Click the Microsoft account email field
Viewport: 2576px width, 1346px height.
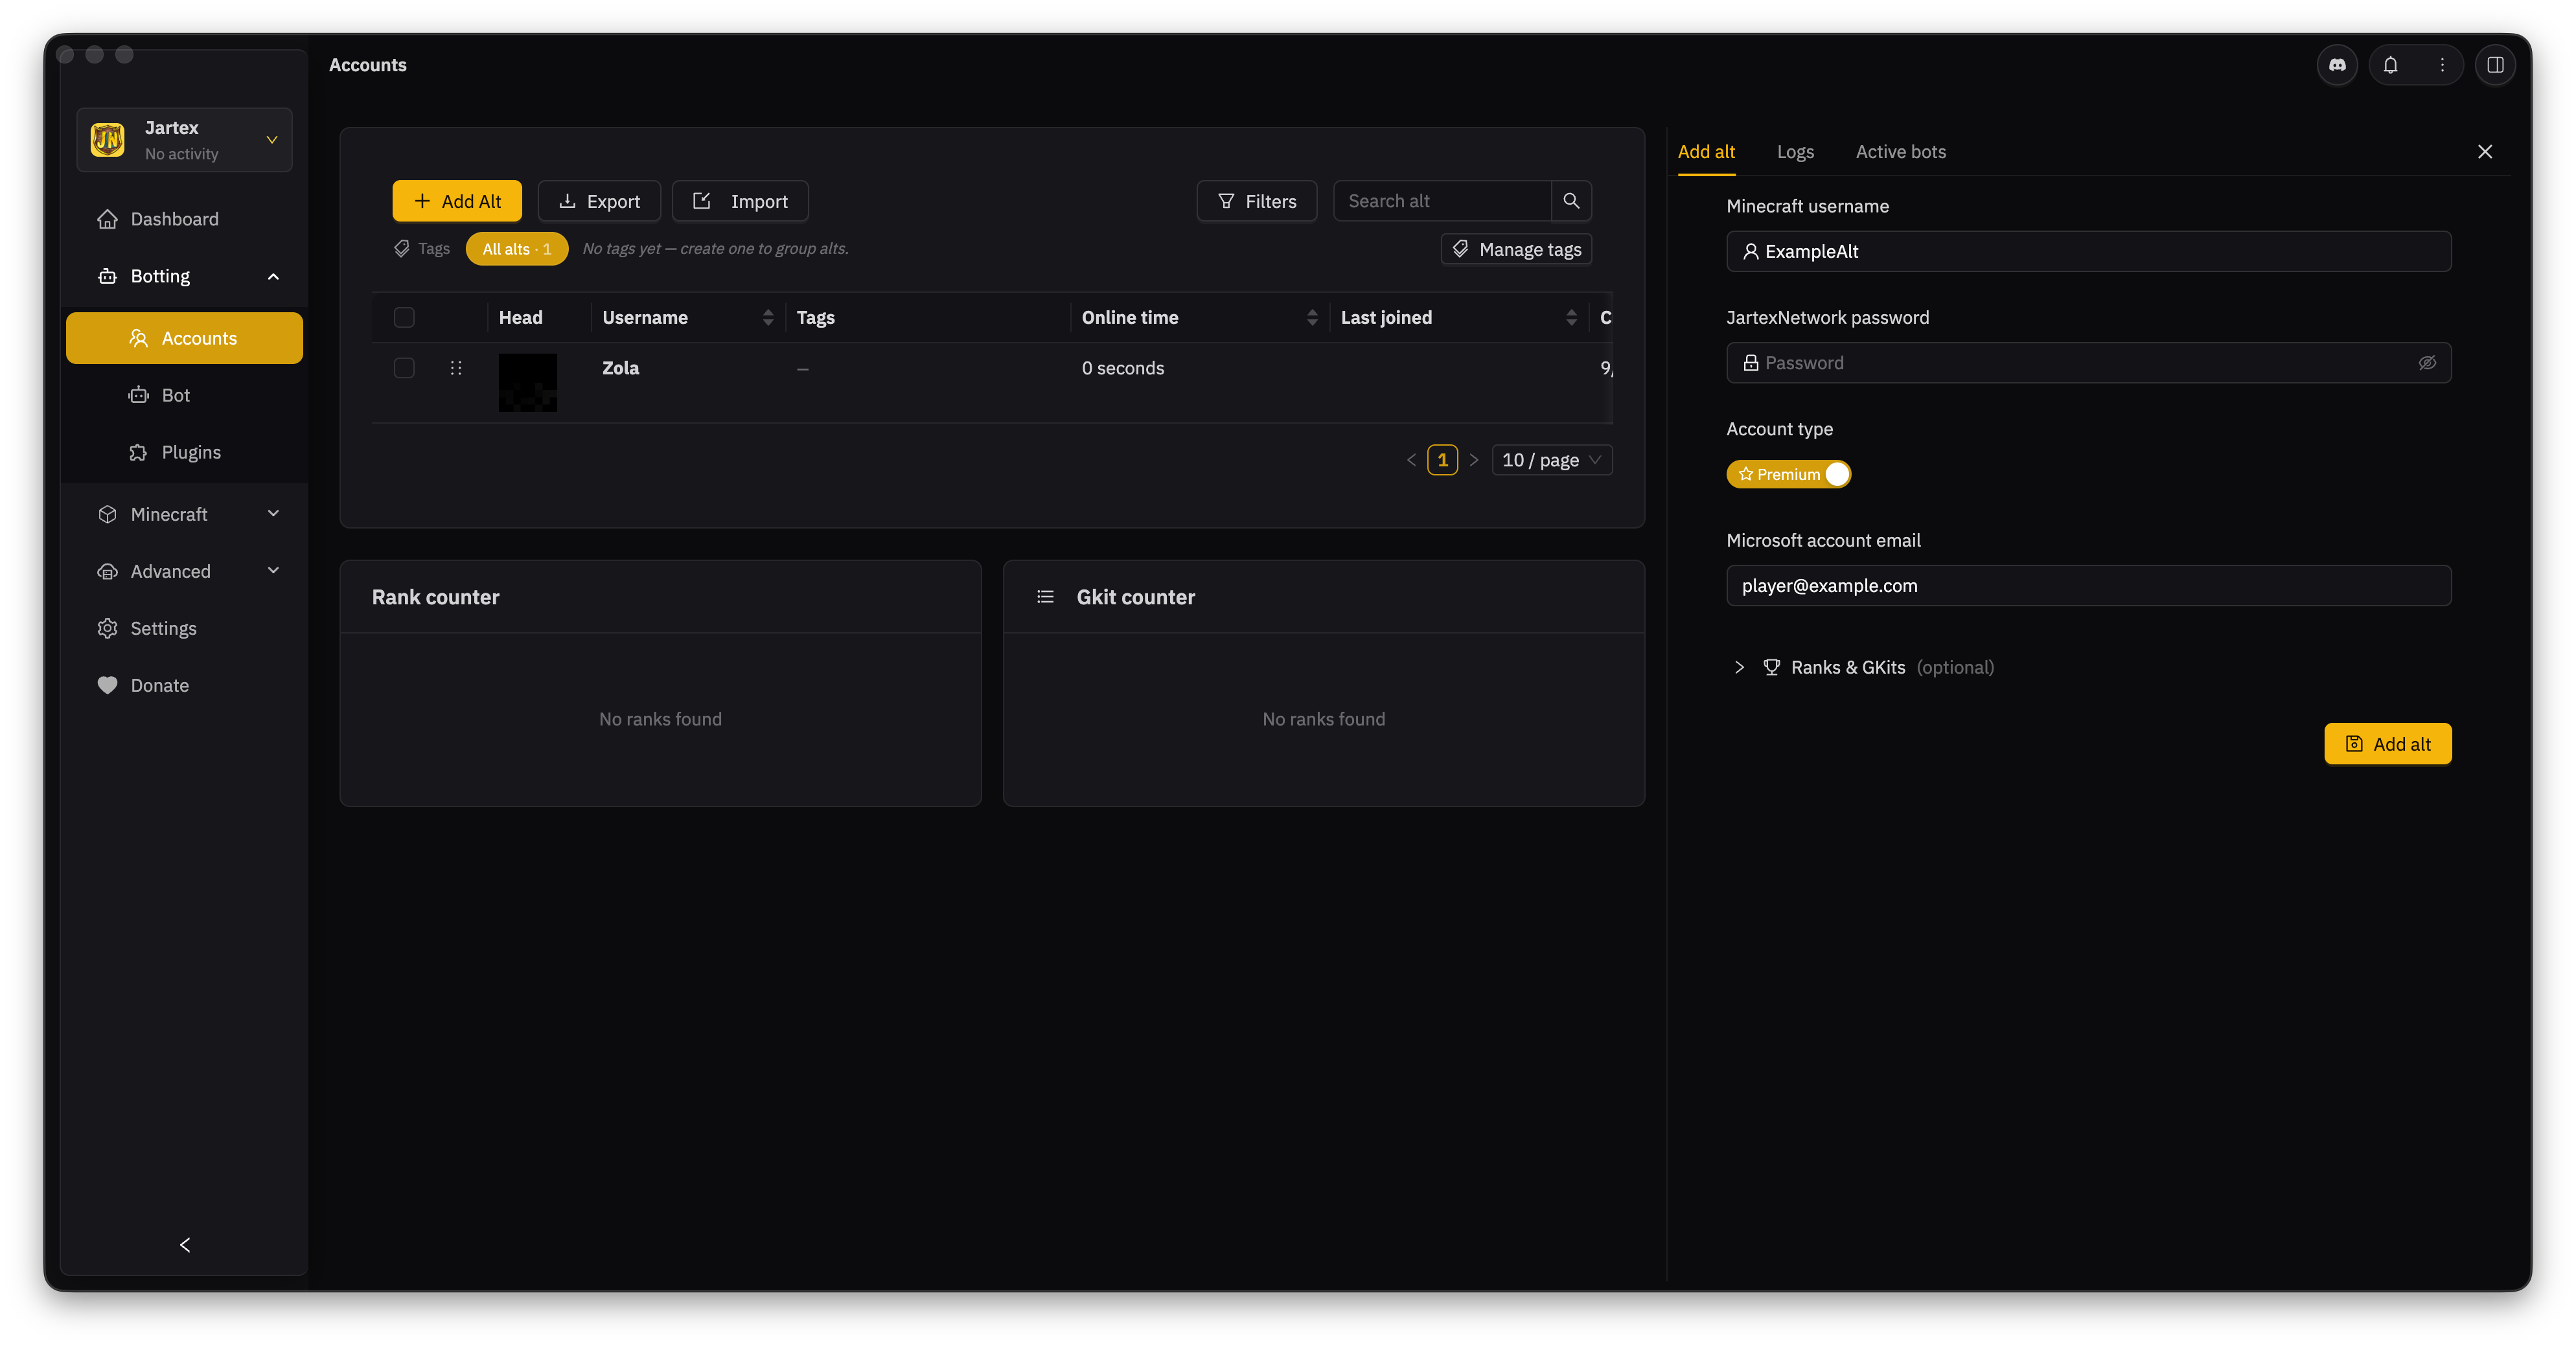pos(2088,586)
